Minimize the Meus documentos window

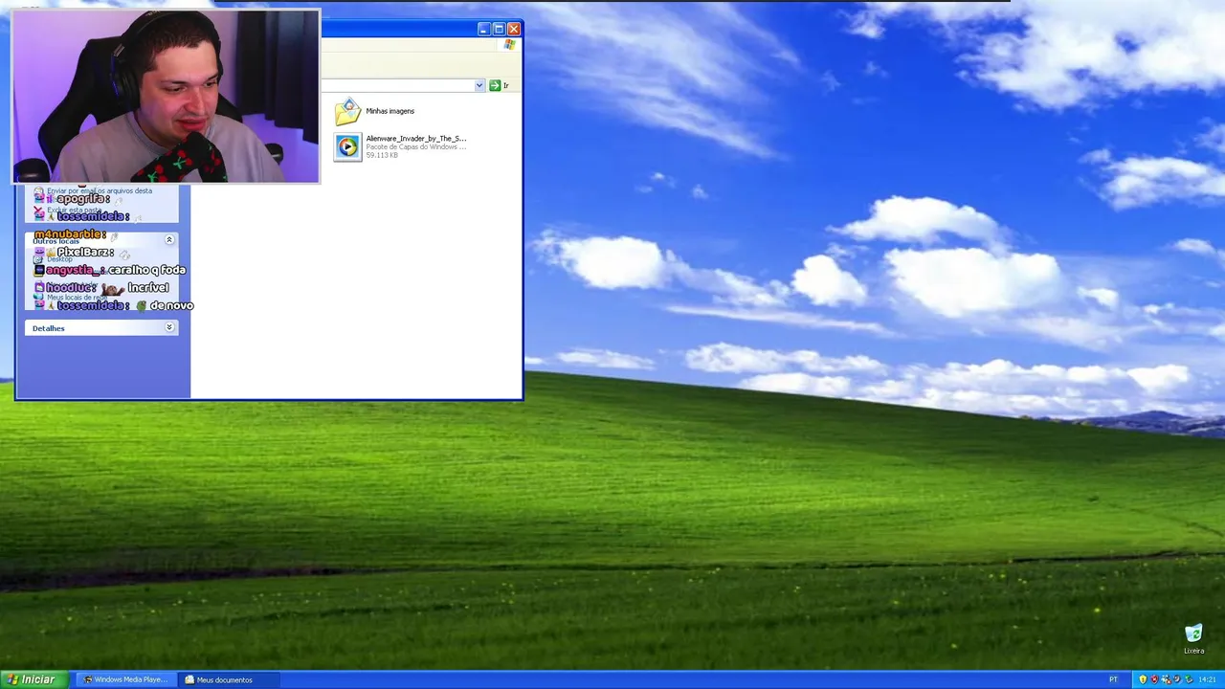(483, 29)
